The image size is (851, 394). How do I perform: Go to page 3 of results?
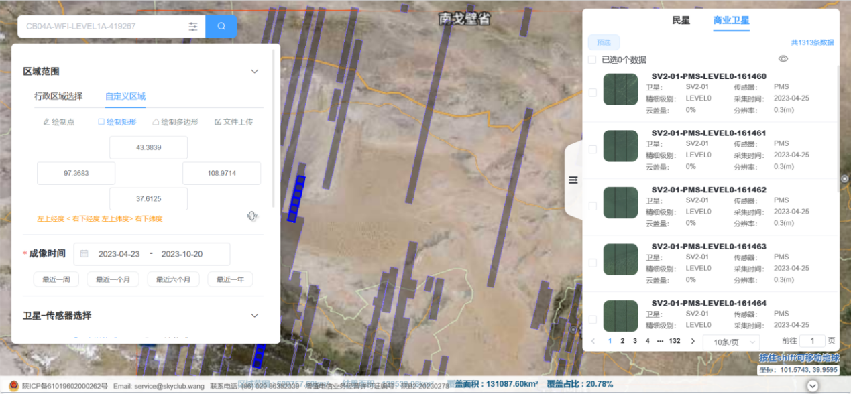click(635, 341)
